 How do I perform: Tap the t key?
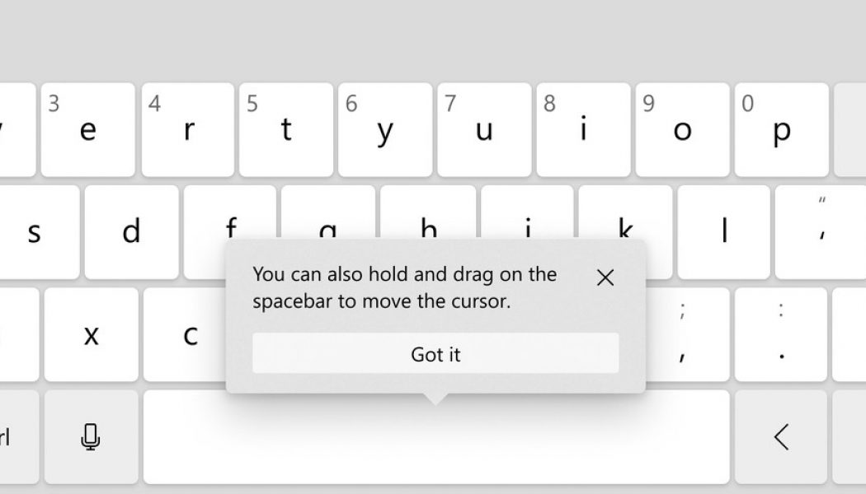[285, 130]
